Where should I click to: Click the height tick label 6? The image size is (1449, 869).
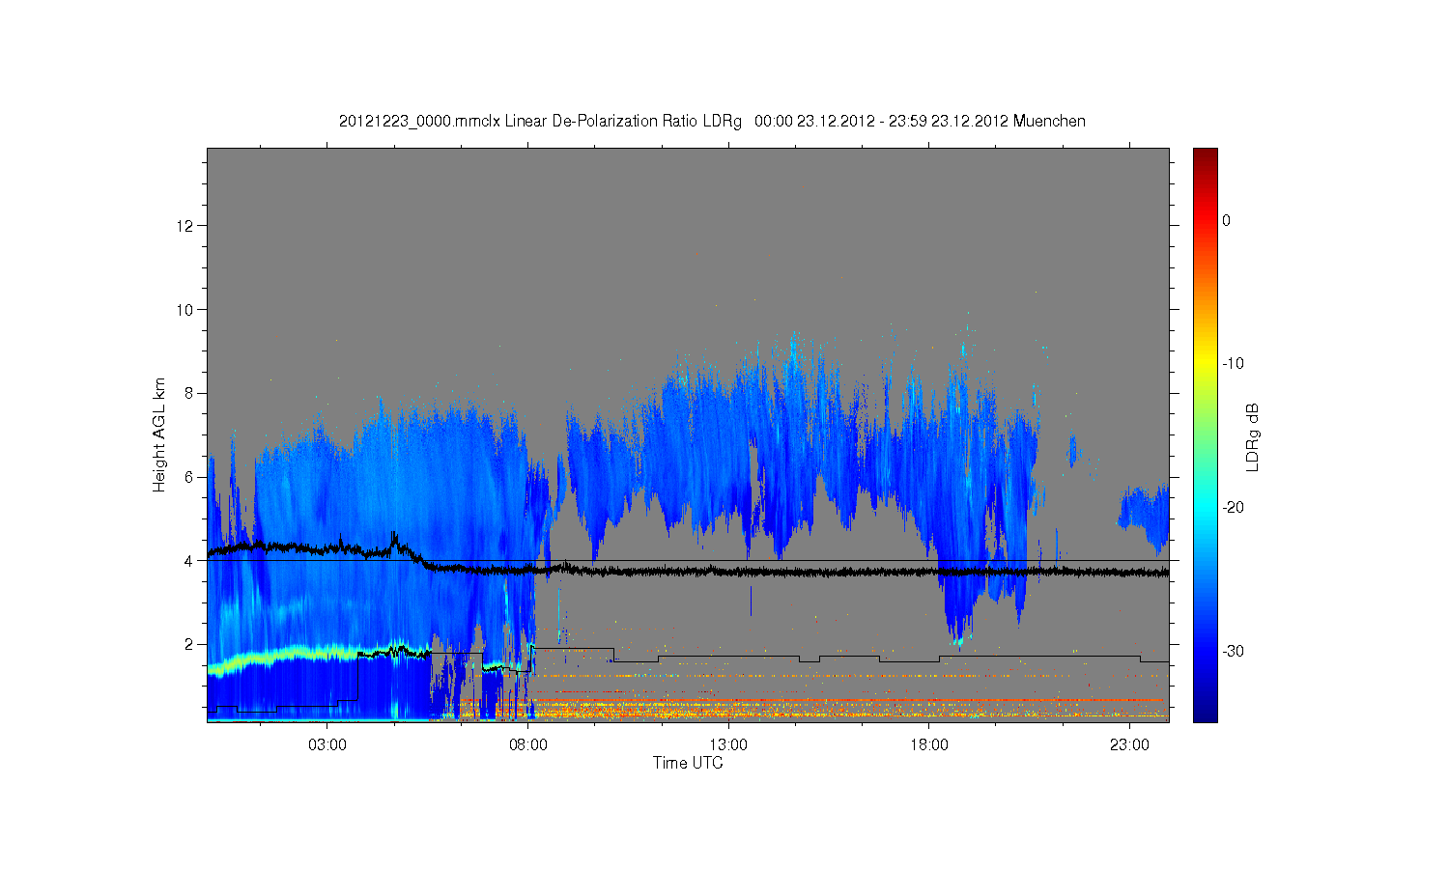[x=188, y=477]
